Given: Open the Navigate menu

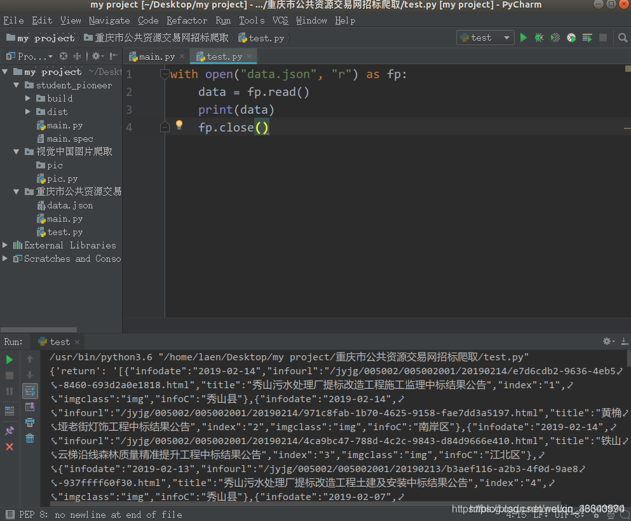Looking at the screenshot, I should coord(109,20).
